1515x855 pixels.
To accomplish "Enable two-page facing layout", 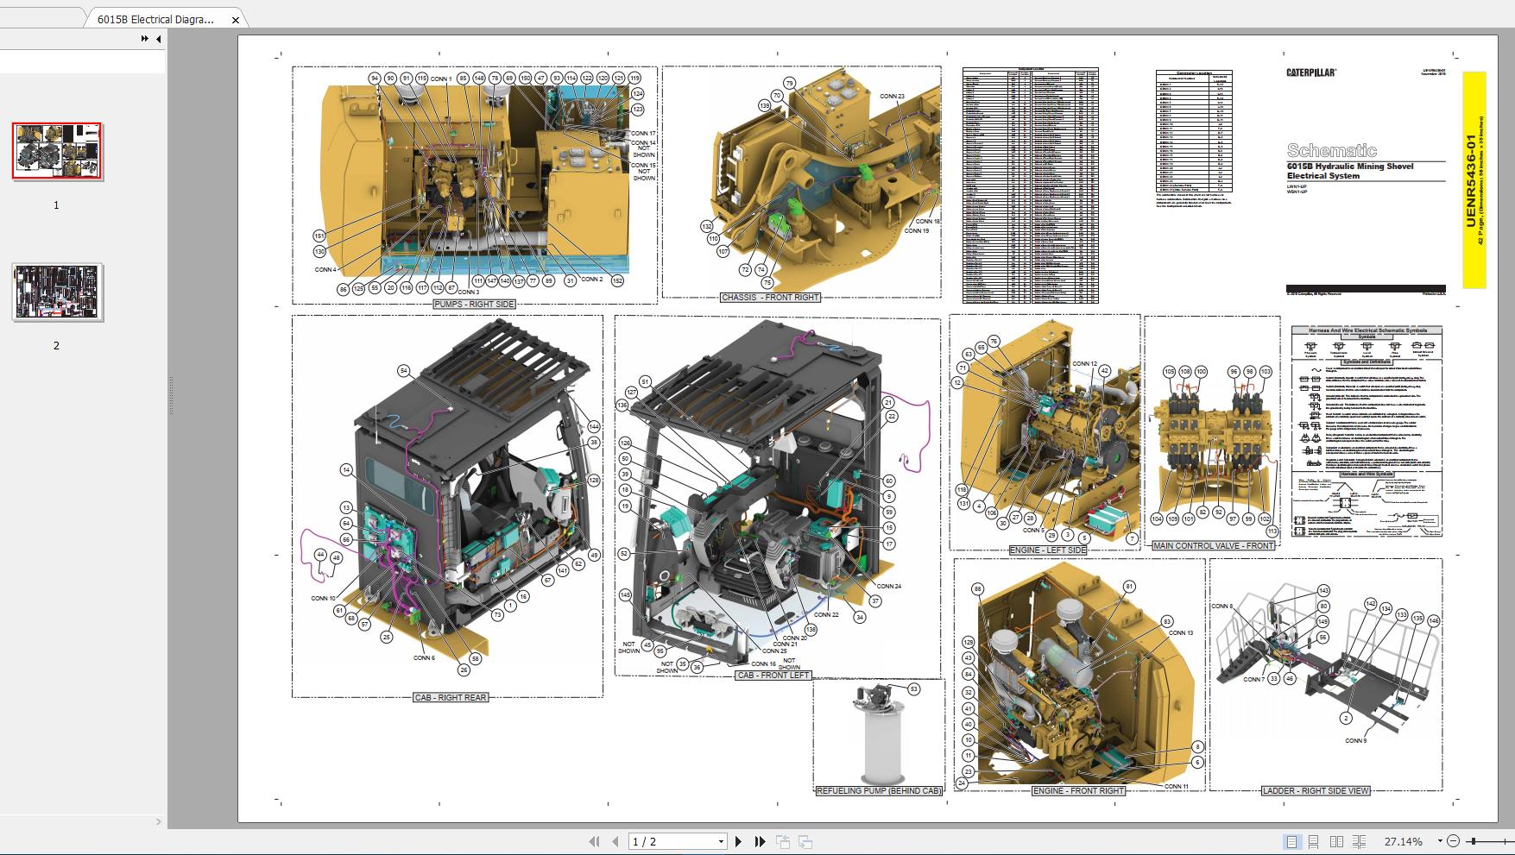I will pos(1336,841).
